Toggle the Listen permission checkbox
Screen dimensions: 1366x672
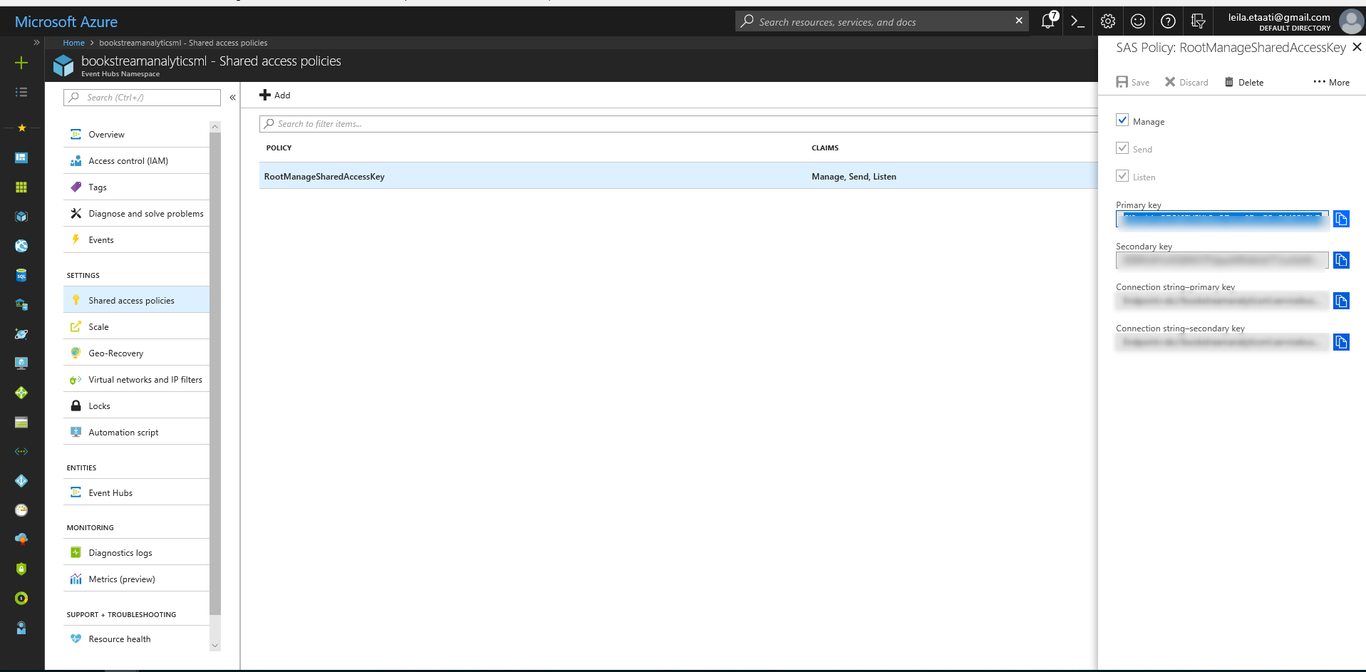[1123, 175]
